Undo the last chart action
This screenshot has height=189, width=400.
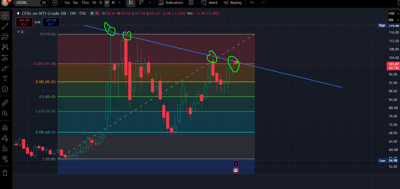pyautogui.click(x=252, y=3)
